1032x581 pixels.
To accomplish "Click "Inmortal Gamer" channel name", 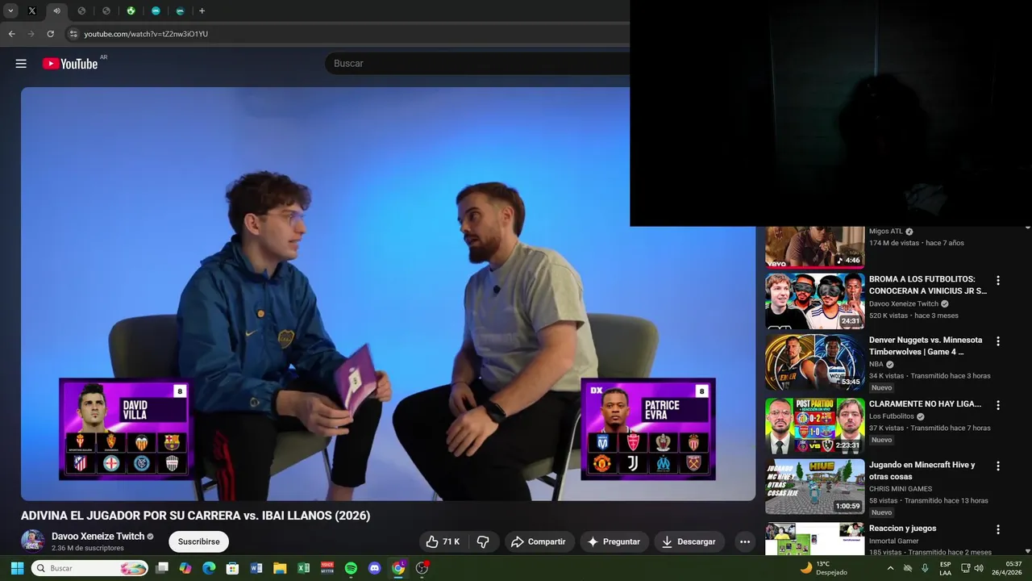I will click(x=894, y=541).
